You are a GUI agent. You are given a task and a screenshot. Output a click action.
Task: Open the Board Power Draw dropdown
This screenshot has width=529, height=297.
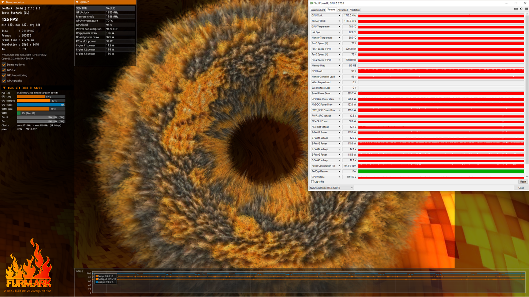click(x=339, y=94)
